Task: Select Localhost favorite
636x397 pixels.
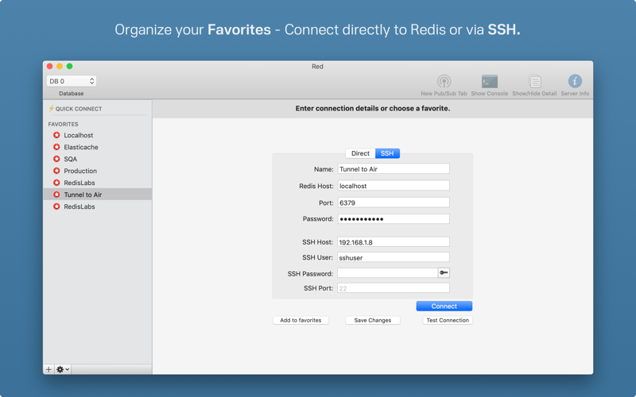Action: (x=97, y=135)
